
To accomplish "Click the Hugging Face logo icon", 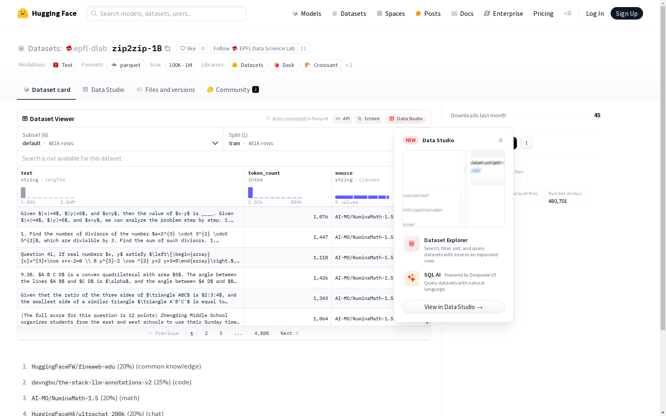I will point(23,13).
